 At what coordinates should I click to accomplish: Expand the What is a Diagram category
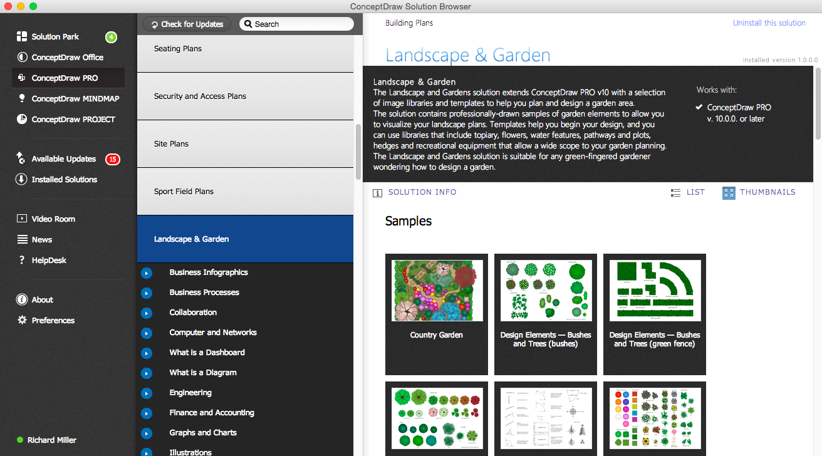point(147,373)
